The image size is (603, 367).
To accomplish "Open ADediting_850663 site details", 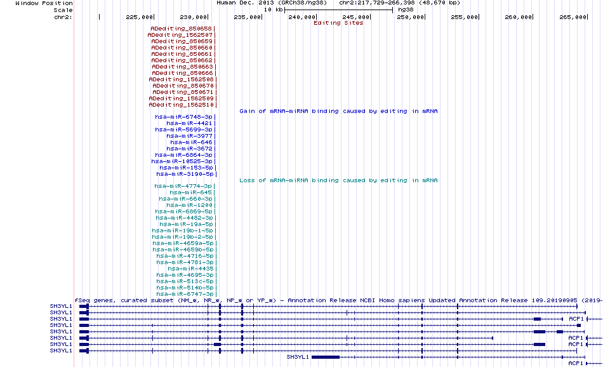I will (182, 67).
